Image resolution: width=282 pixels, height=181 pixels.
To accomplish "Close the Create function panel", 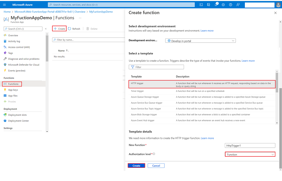I will coord(275,13).
